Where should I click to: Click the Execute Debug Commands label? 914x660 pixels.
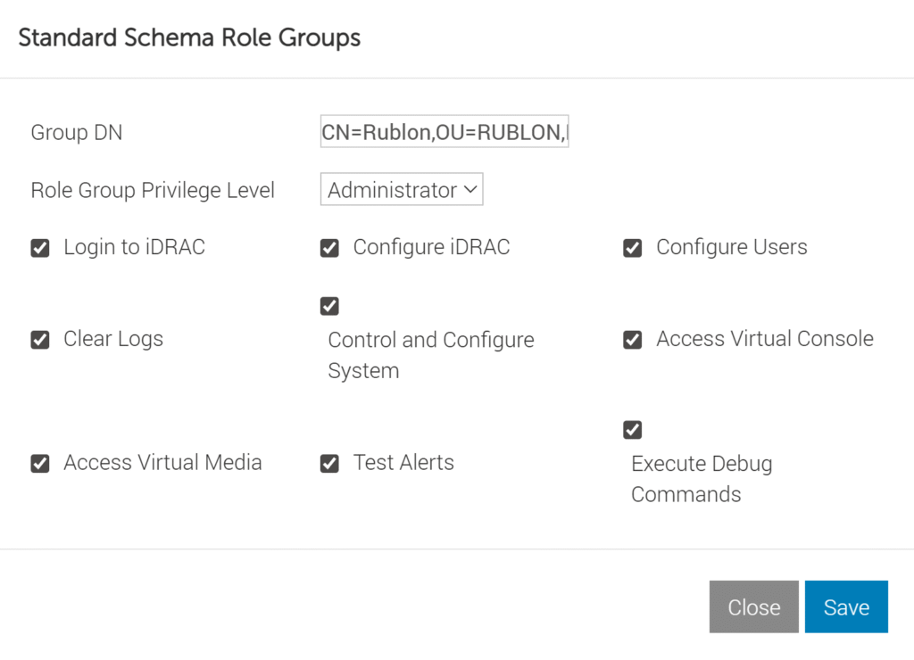pos(701,479)
